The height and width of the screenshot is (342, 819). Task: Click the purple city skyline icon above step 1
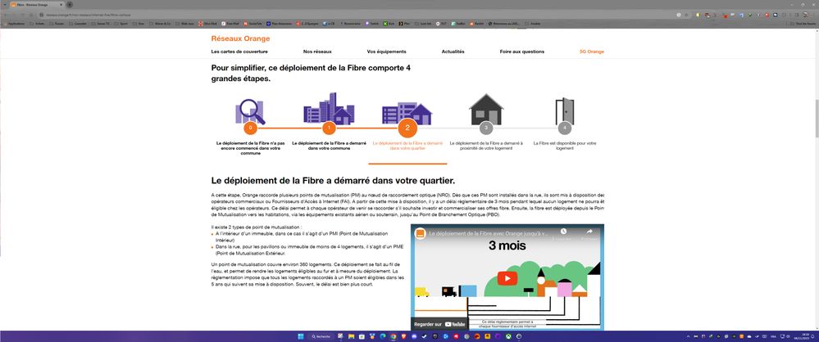329,109
